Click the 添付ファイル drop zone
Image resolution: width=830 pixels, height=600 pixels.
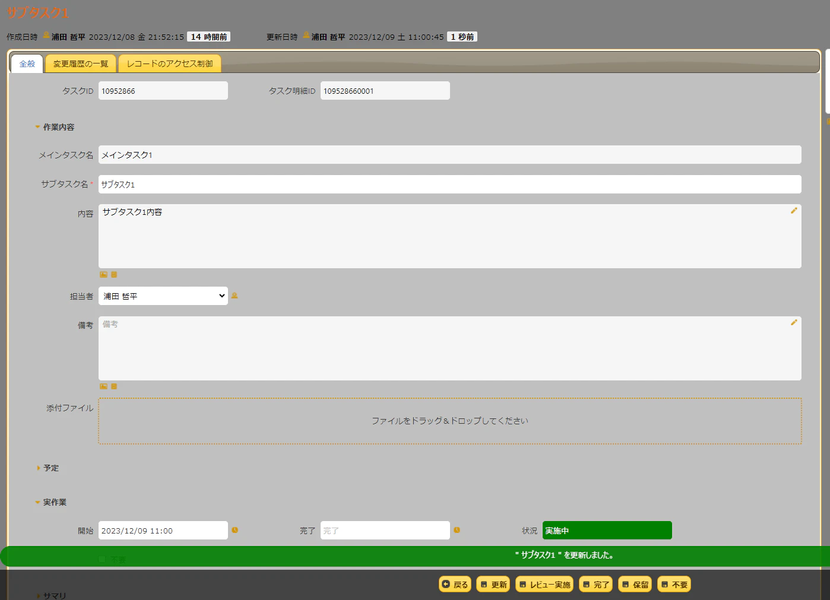pos(450,421)
